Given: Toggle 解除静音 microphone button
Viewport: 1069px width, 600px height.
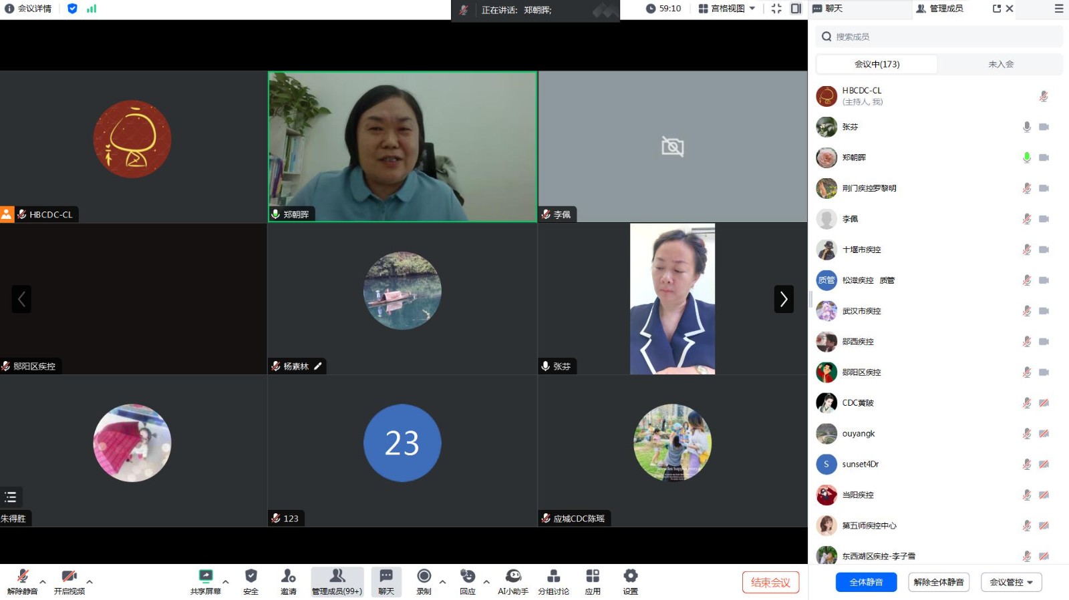Looking at the screenshot, I should pyautogui.click(x=22, y=581).
